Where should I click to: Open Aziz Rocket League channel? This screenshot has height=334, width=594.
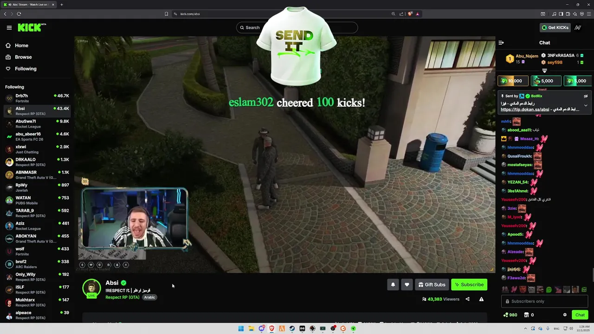37,226
